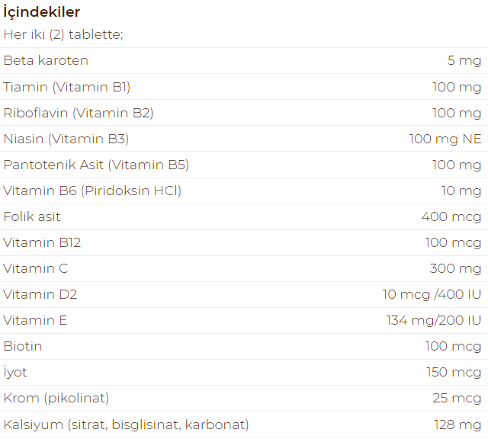Click the Tiamin (Vitamin B1) entry

pos(67,87)
